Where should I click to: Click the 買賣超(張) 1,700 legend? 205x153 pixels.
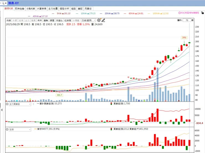[122, 104]
